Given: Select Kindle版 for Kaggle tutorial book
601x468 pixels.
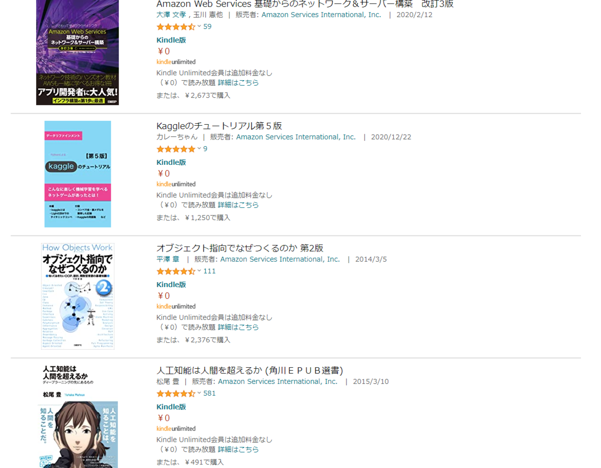Looking at the screenshot, I should pos(171,162).
